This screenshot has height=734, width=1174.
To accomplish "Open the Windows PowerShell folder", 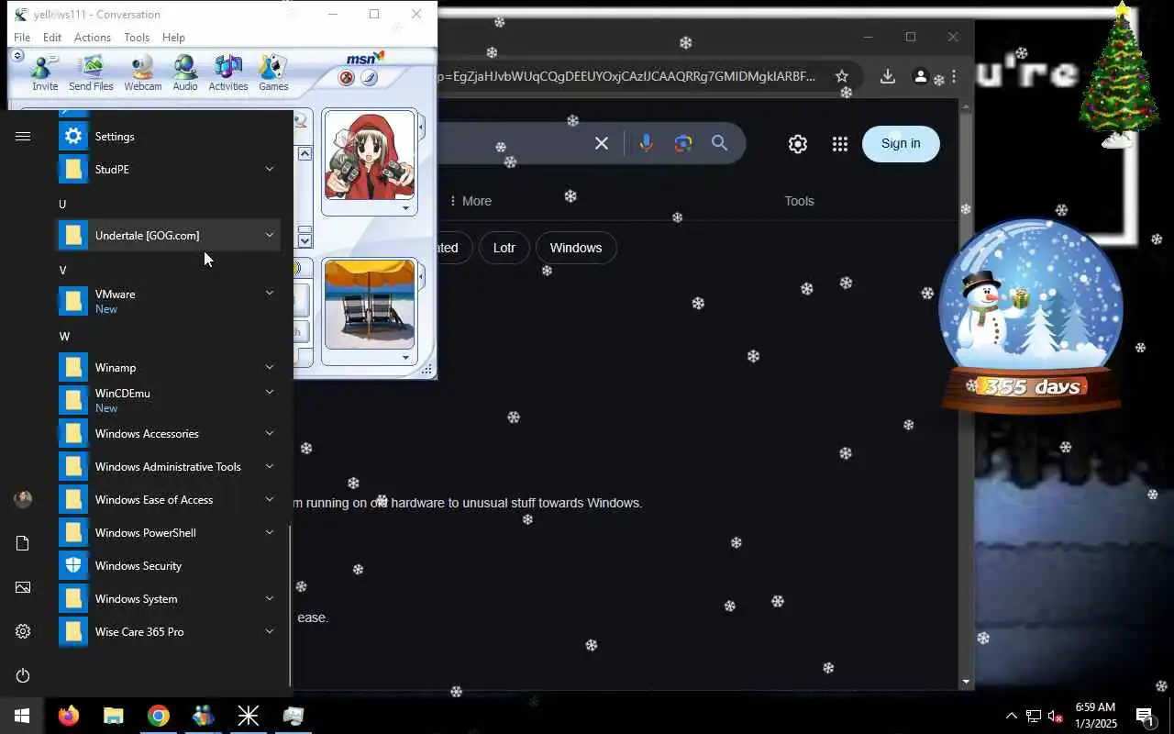I will [x=170, y=533].
